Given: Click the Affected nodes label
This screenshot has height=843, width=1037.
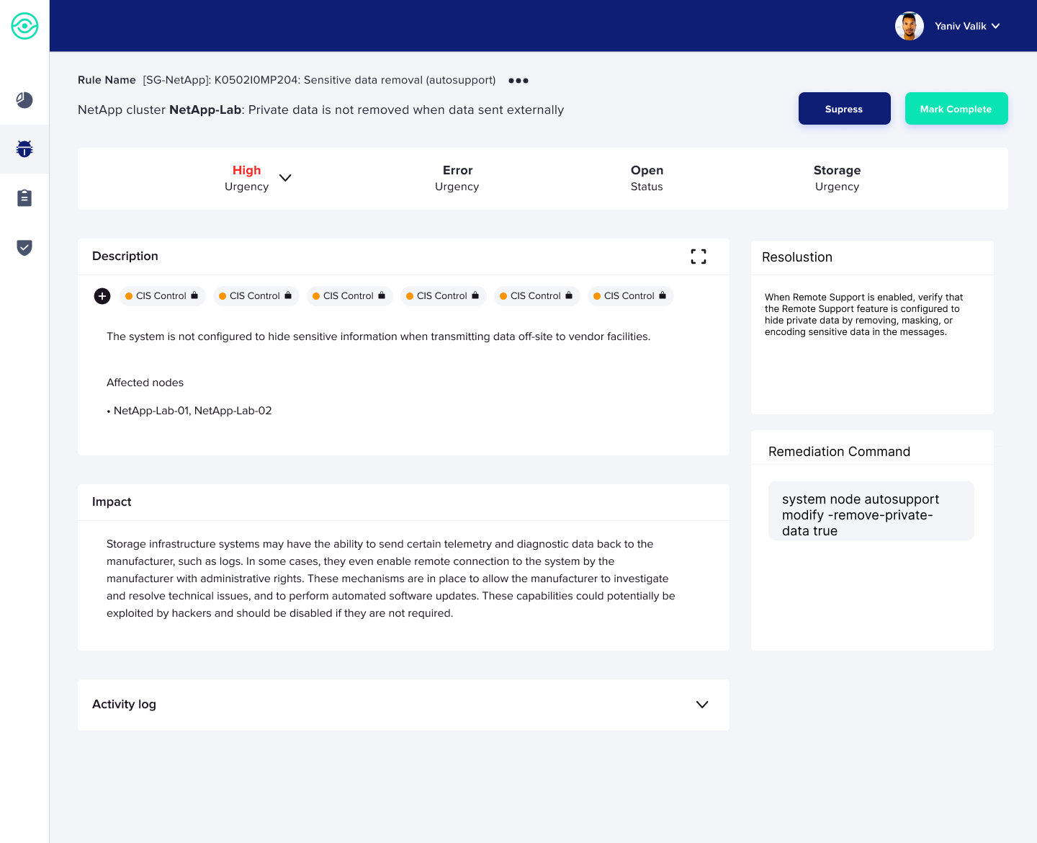Looking at the screenshot, I should [145, 383].
